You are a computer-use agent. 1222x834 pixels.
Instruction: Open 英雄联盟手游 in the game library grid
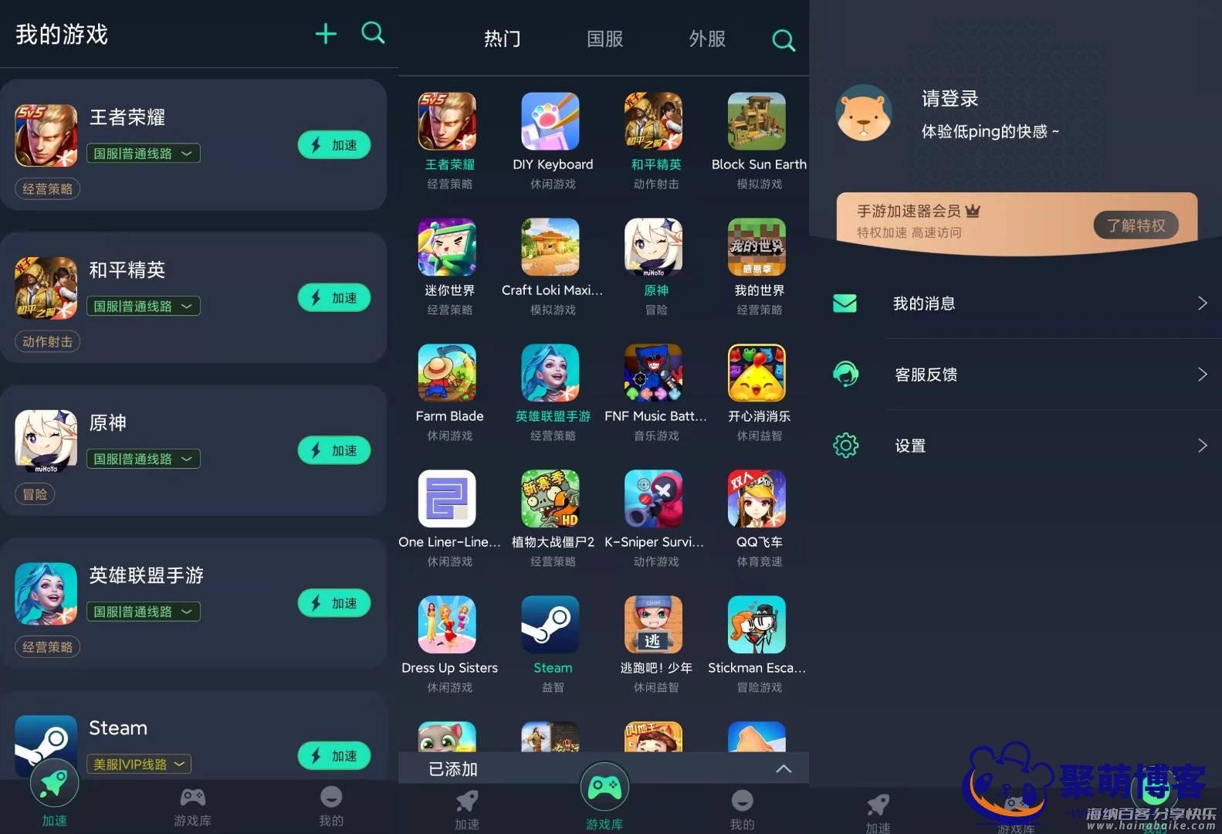(x=550, y=373)
